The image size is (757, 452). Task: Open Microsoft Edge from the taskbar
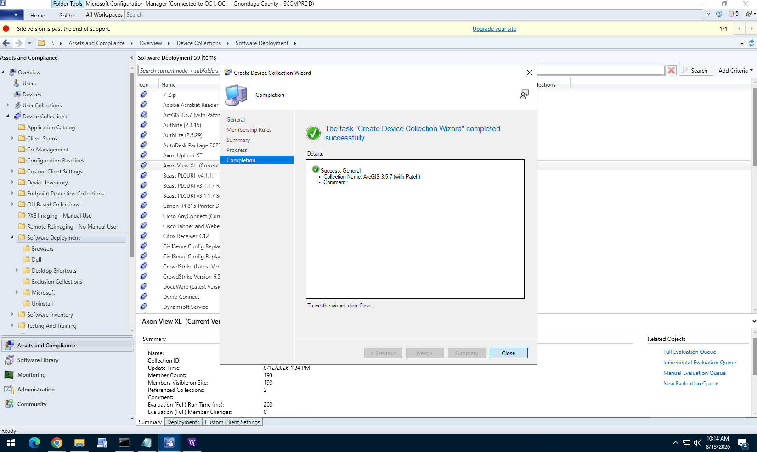tap(34, 442)
